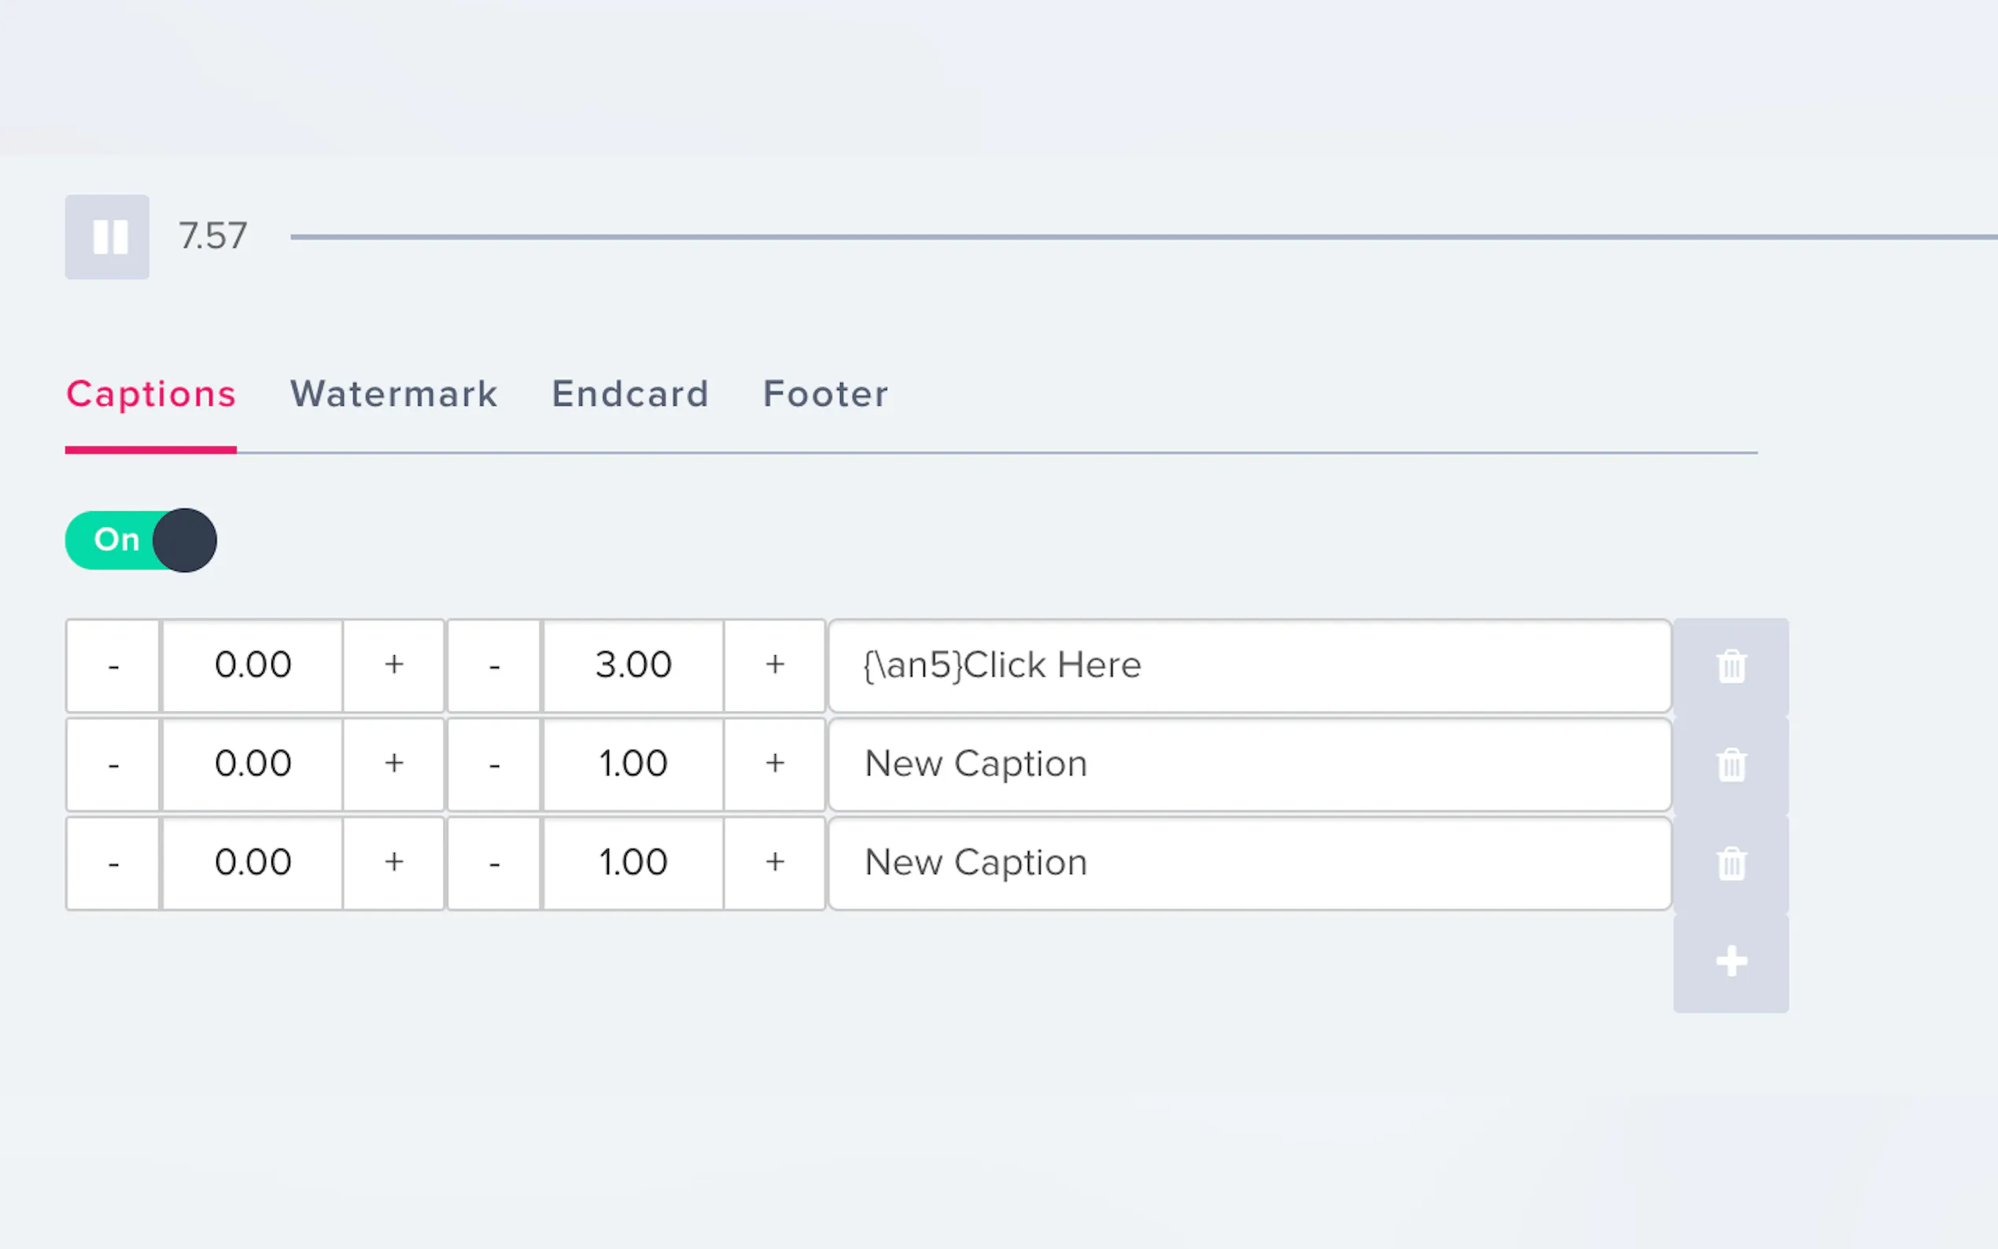This screenshot has width=1998, height=1249.
Task: Increase first caption end time of 3.00
Action: (x=775, y=665)
